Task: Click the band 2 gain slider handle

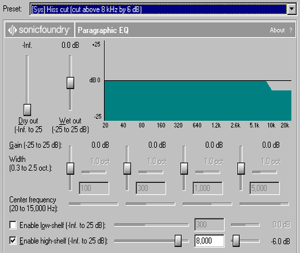Action: (x=127, y=169)
